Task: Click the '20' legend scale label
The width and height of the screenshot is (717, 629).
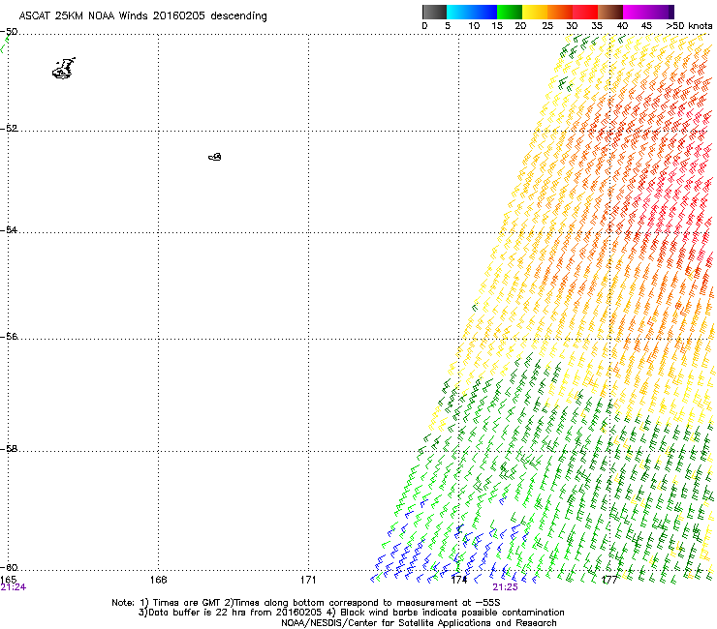Action: click(520, 26)
